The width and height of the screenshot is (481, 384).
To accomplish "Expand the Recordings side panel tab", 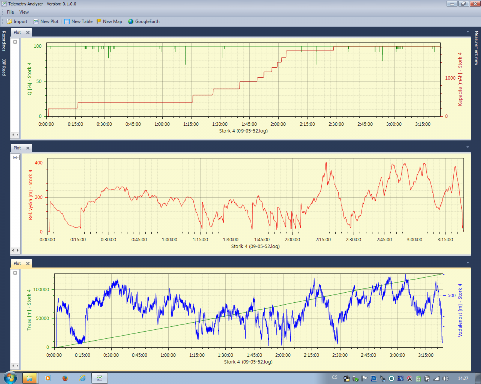I will tap(4, 41).
